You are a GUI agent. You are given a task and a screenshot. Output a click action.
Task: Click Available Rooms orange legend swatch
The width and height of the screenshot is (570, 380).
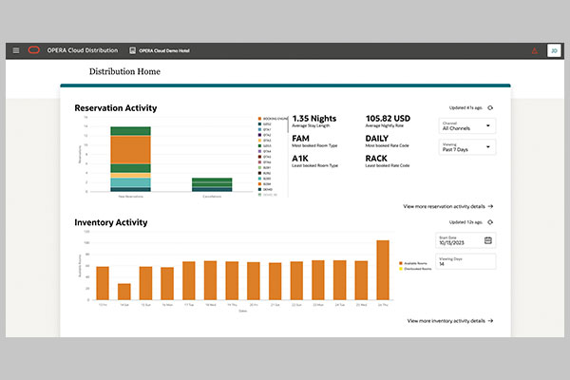[x=401, y=263]
